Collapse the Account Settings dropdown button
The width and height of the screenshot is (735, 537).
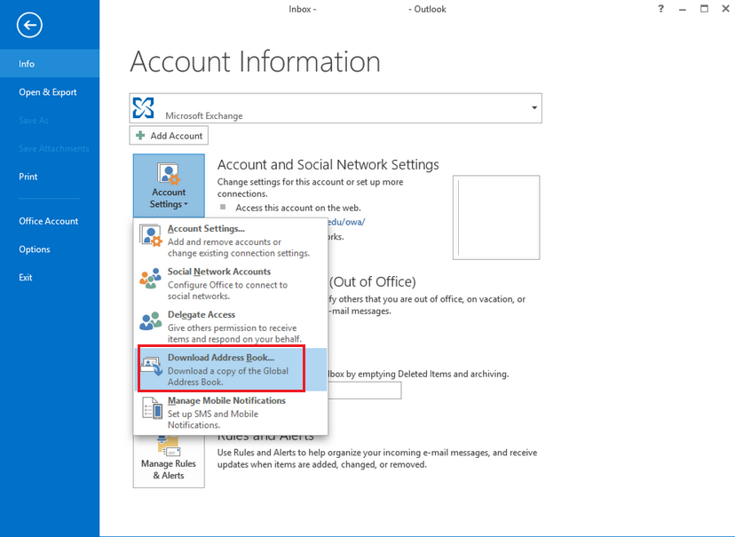(x=169, y=185)
